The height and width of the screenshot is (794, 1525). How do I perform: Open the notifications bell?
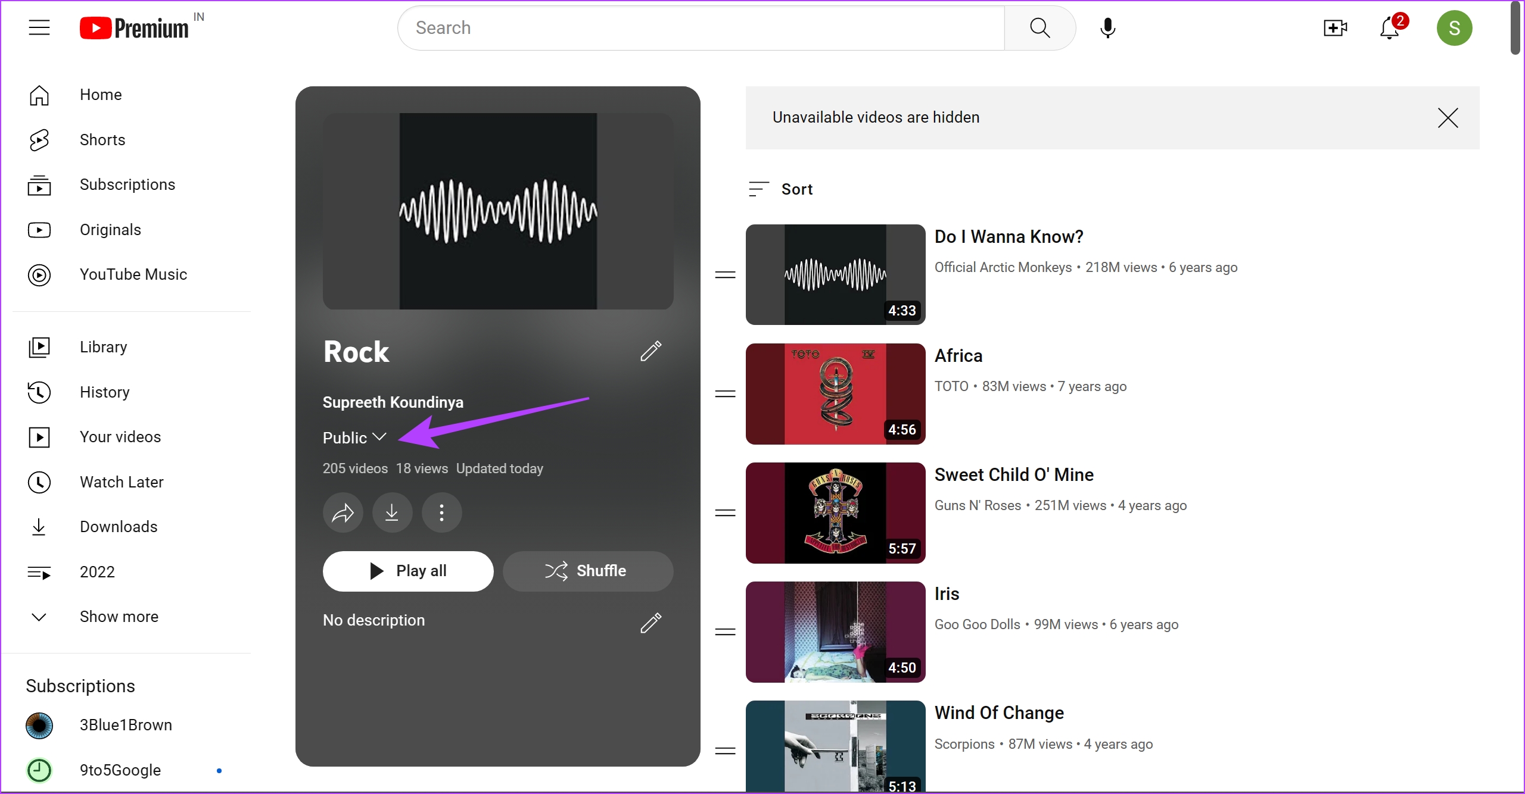pyautogui.click(x=1390, y=28)
